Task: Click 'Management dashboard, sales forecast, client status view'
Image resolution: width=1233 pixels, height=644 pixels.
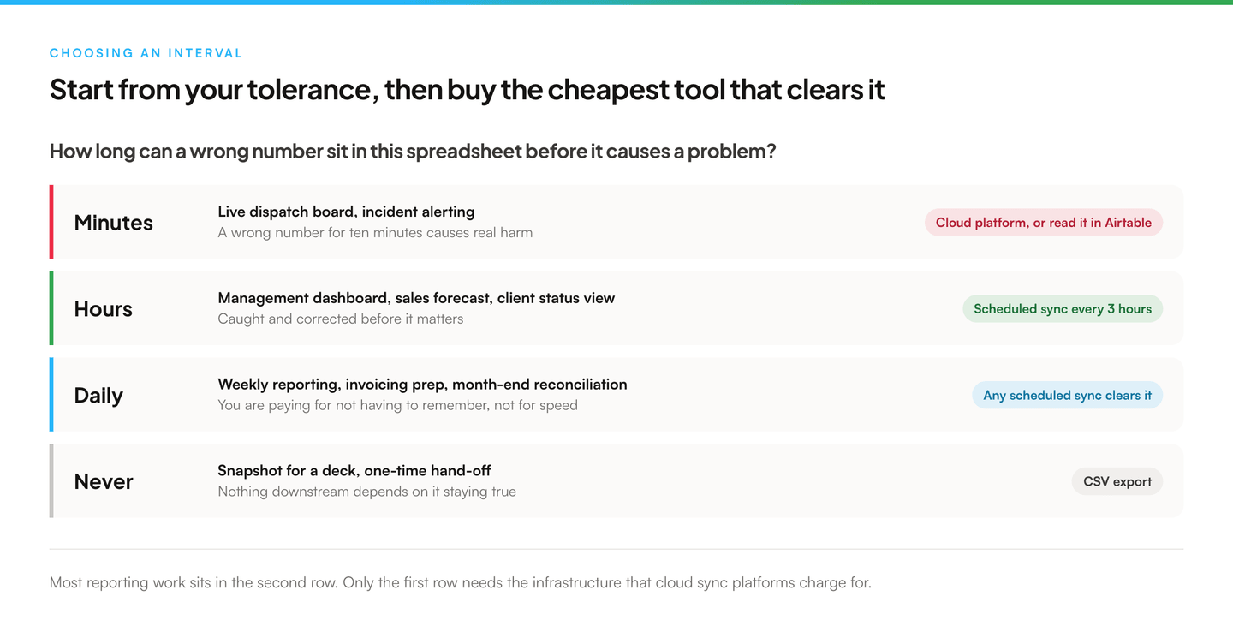Action: pos(416,298)
